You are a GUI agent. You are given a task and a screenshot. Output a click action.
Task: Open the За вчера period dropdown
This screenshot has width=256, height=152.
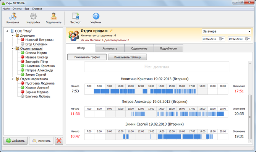tap(227, 31)
